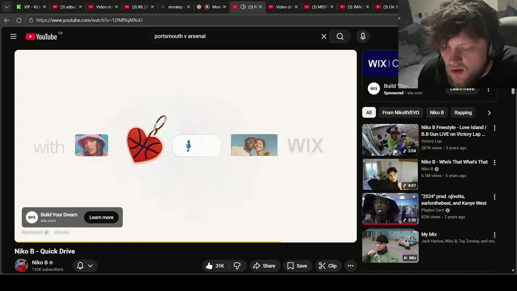
Task: Click Learn more on Wix ad overlay
Action: [101, 217]
